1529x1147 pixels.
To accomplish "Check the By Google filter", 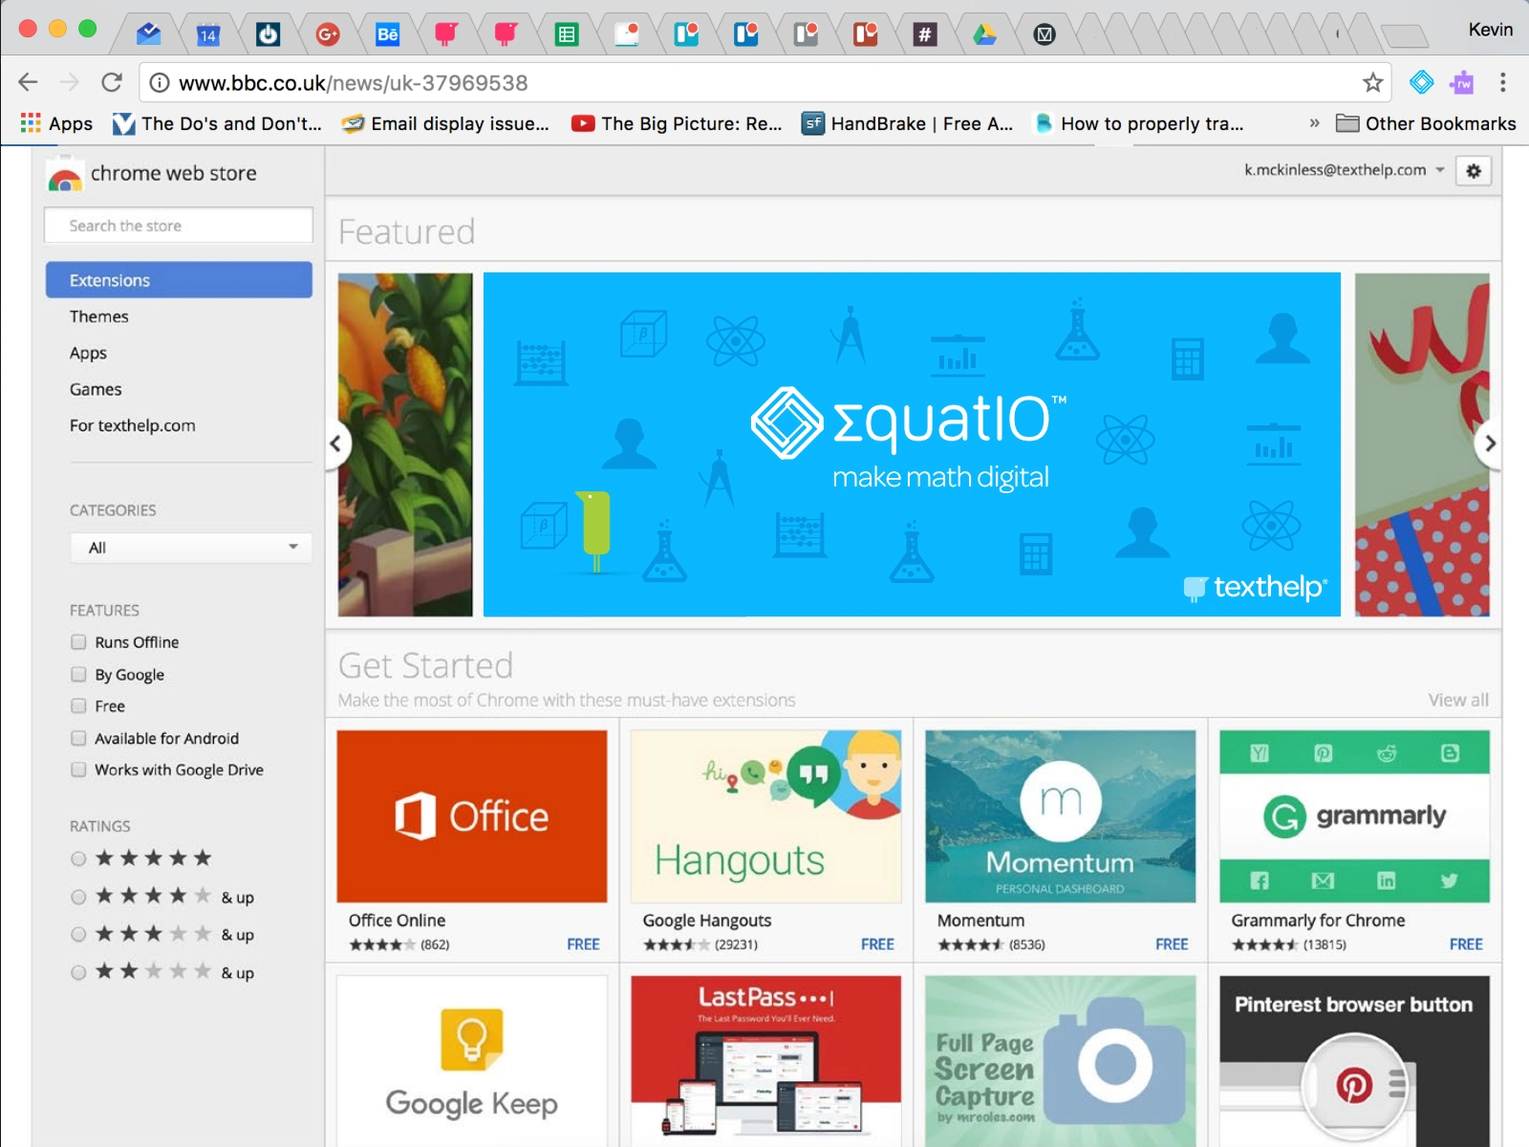I will click(x=78, y=675).
